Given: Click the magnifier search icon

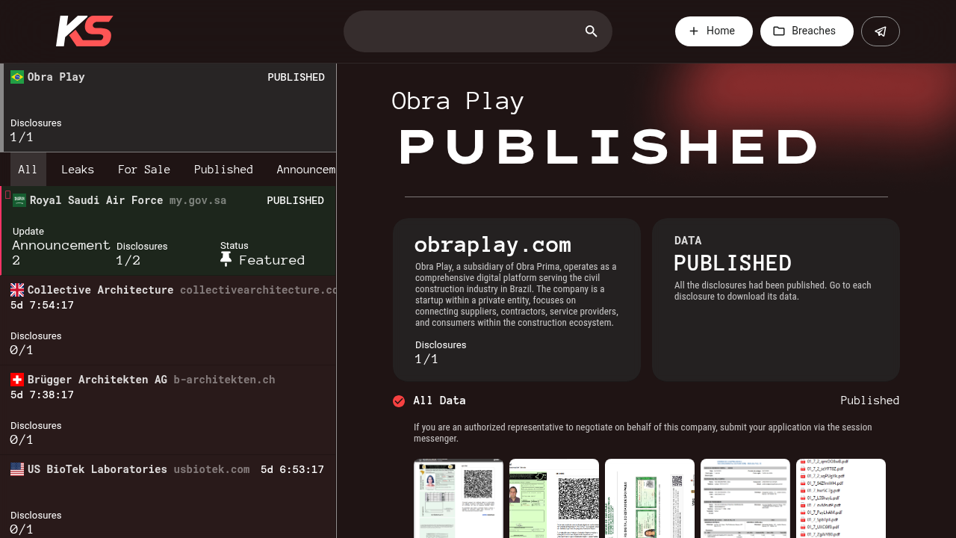Looking at the screenshot, I should [592, 31].
